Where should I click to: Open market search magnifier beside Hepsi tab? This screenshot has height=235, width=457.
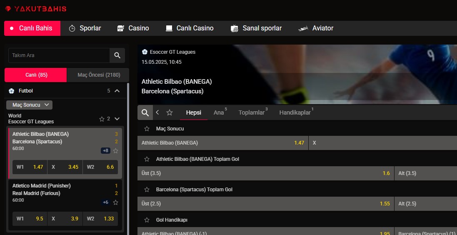[145, 112]
